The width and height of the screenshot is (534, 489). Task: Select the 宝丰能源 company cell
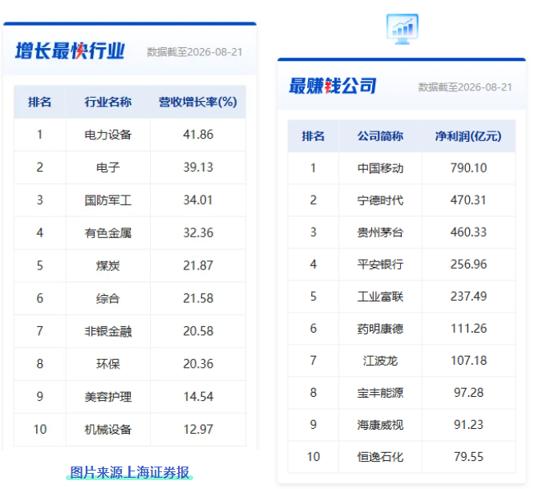coord(380,393)
